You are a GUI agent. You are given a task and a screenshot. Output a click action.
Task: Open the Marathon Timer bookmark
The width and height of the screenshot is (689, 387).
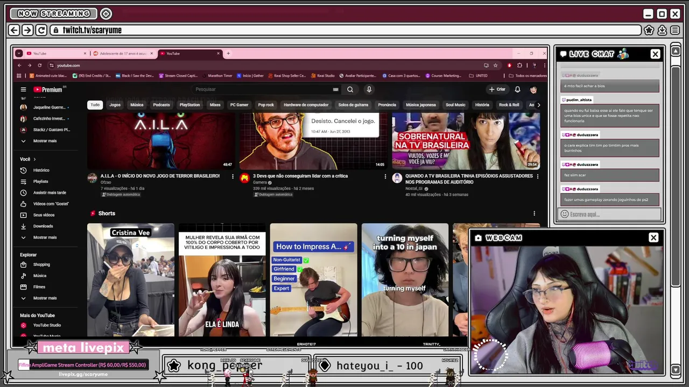click(217, 76)
